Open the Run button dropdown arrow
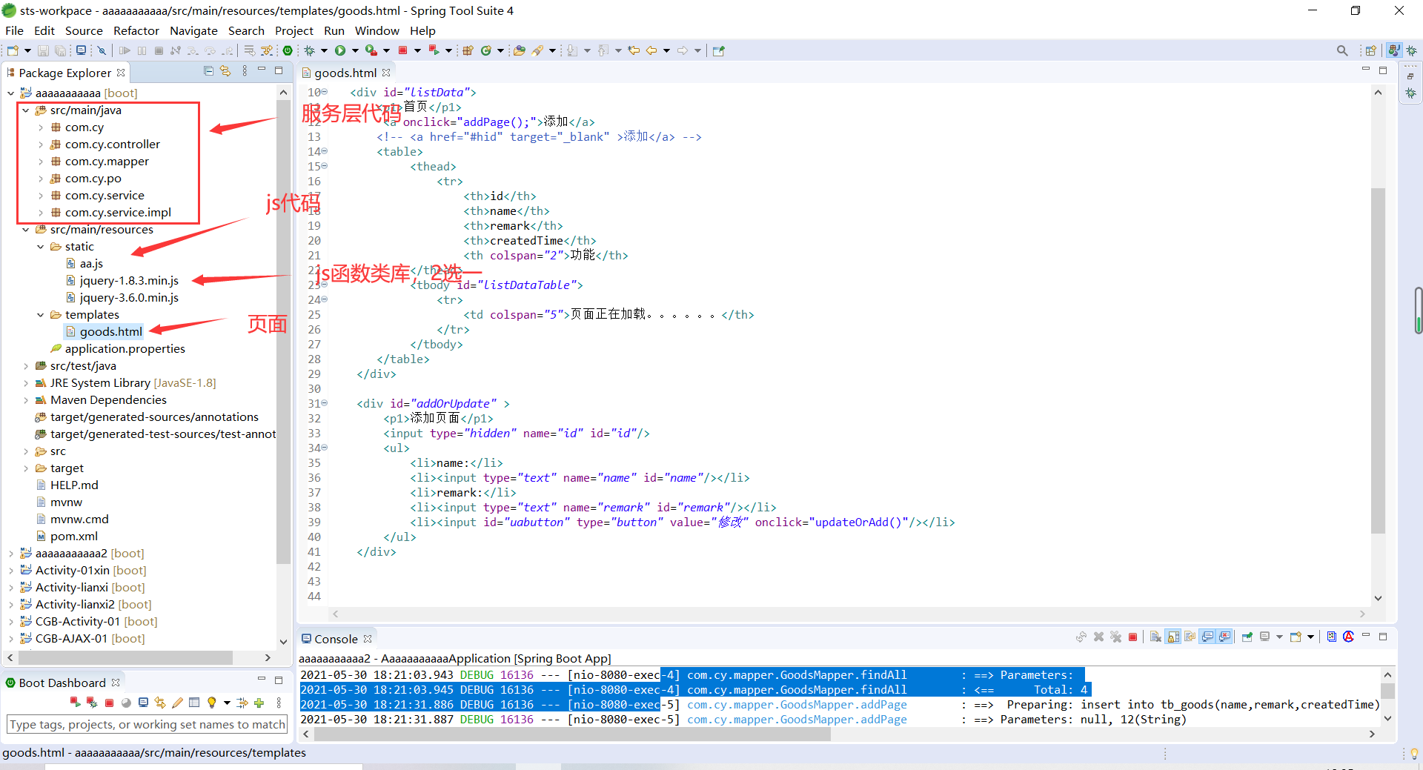The image size is (1423, 770). 355,50
